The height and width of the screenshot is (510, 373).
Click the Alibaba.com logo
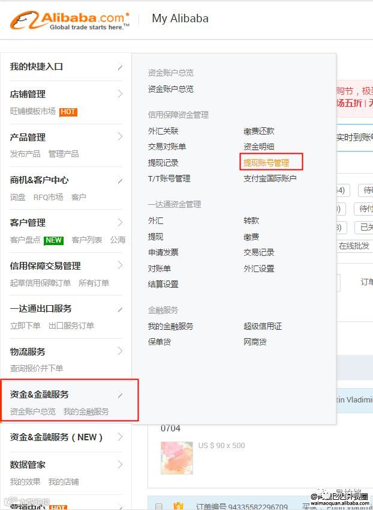point(70,20)
